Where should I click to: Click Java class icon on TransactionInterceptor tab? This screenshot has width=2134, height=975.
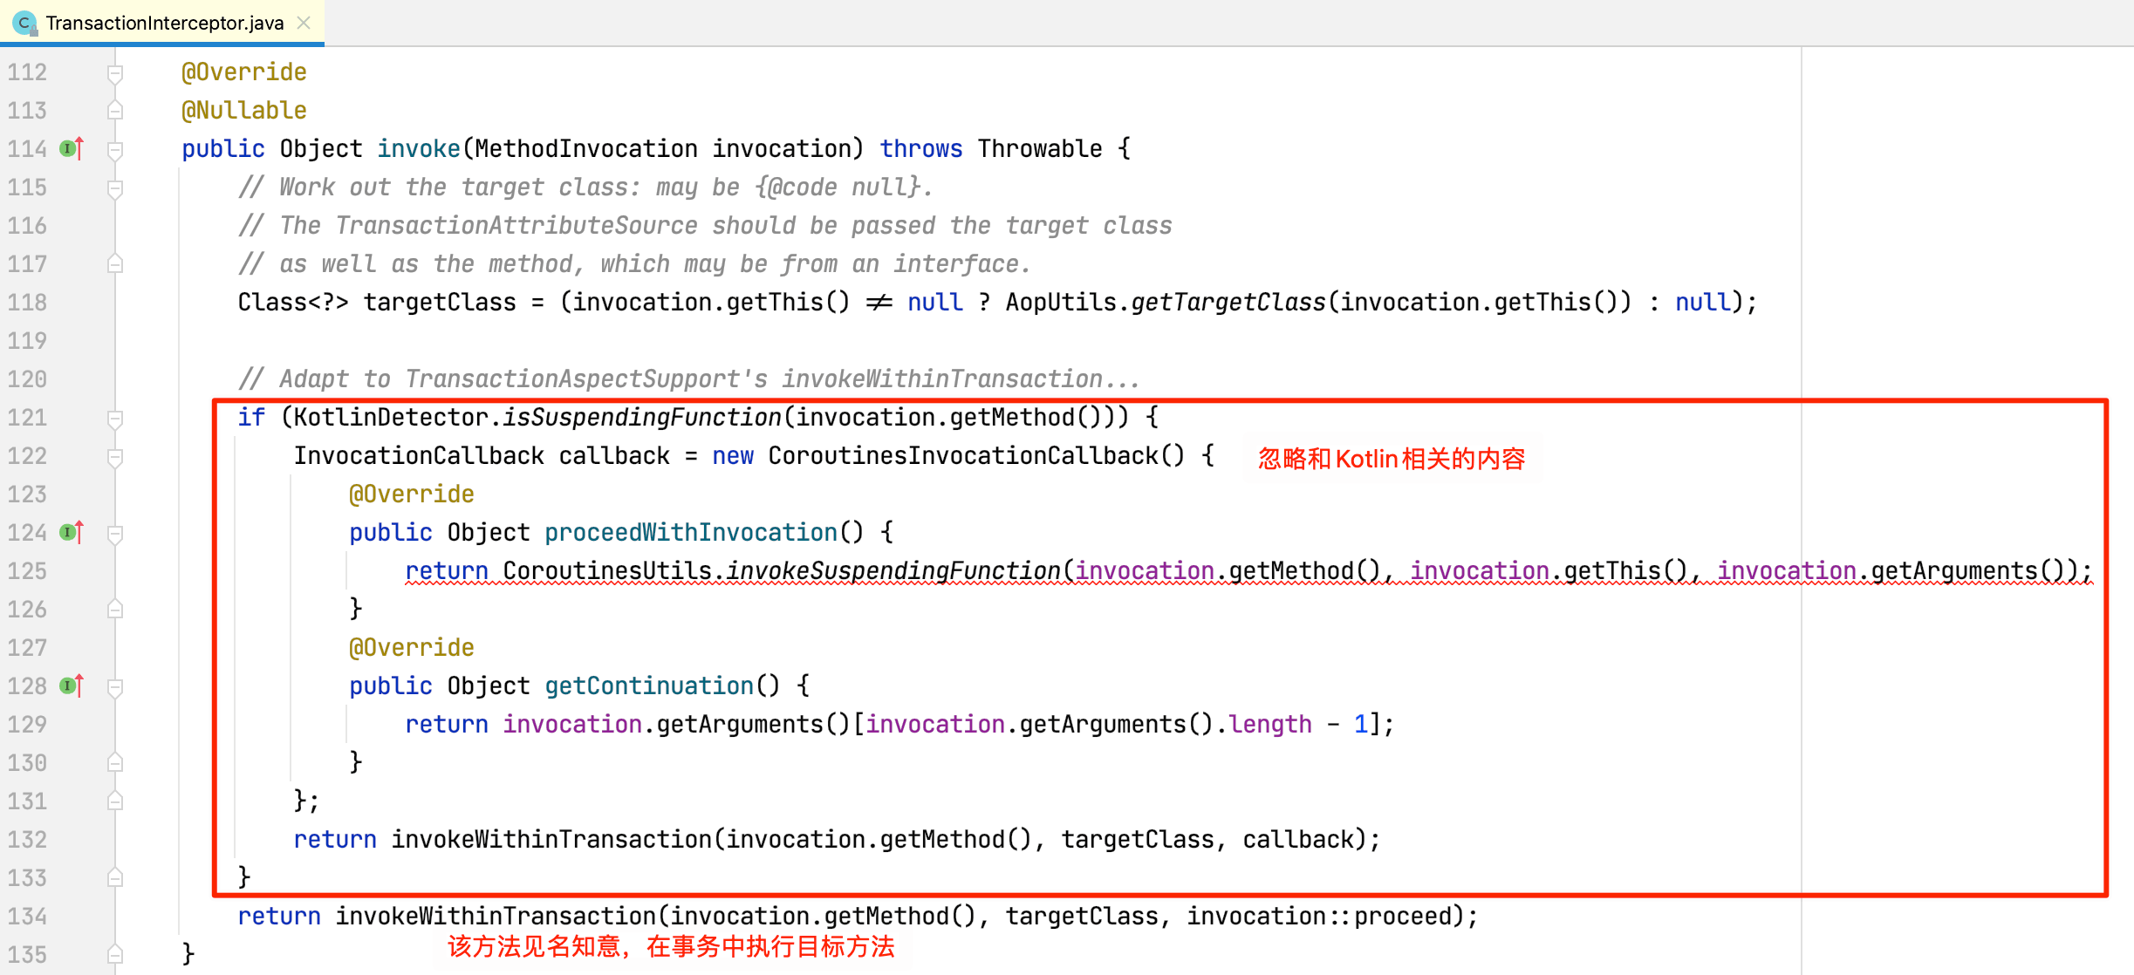[24, 23]
